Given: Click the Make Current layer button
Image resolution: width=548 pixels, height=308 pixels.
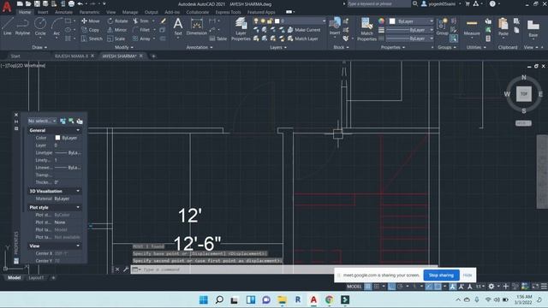Looking at the screenshot, I should click(x=304, y=30).
